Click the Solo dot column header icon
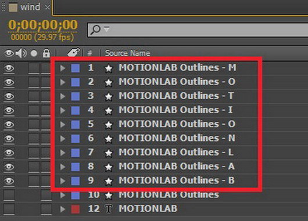 [x=34, y=53]
